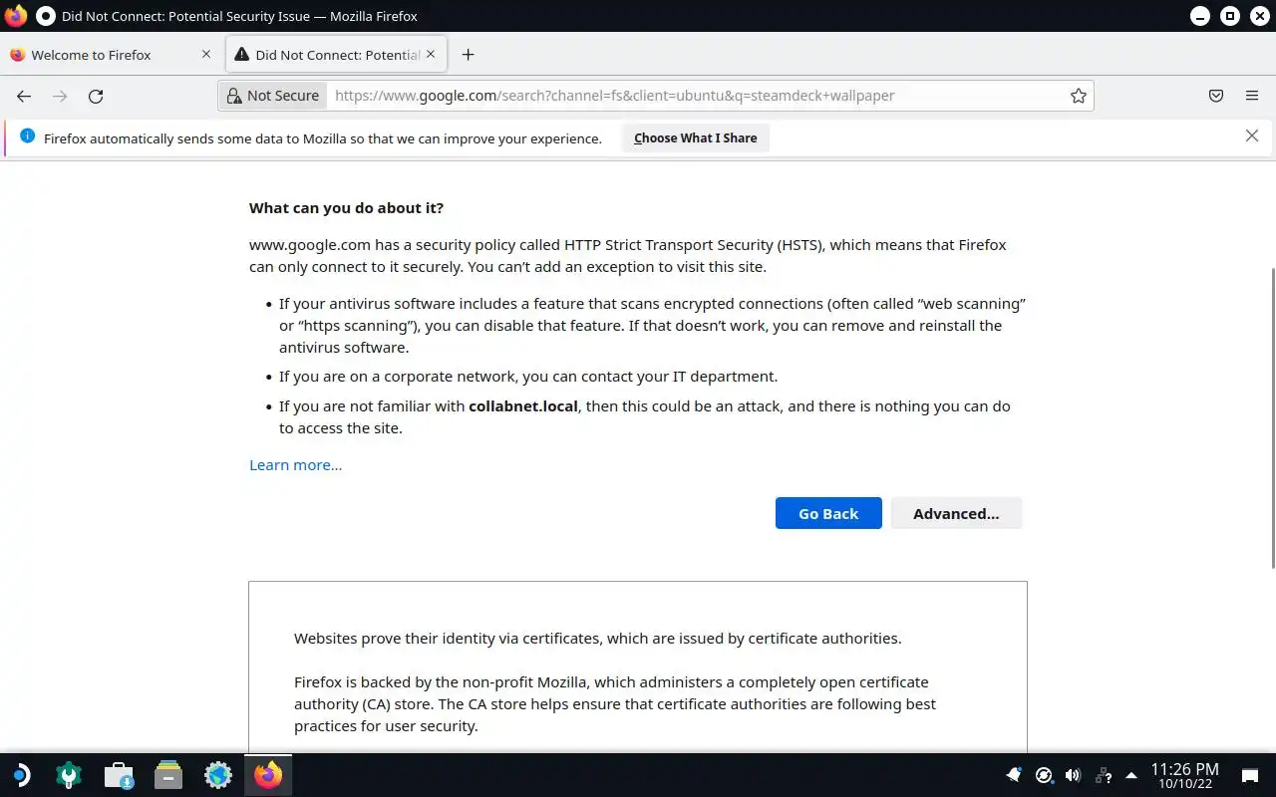Click the Not Secure lock indicator
1276x797 pixels.
(273, 96)
